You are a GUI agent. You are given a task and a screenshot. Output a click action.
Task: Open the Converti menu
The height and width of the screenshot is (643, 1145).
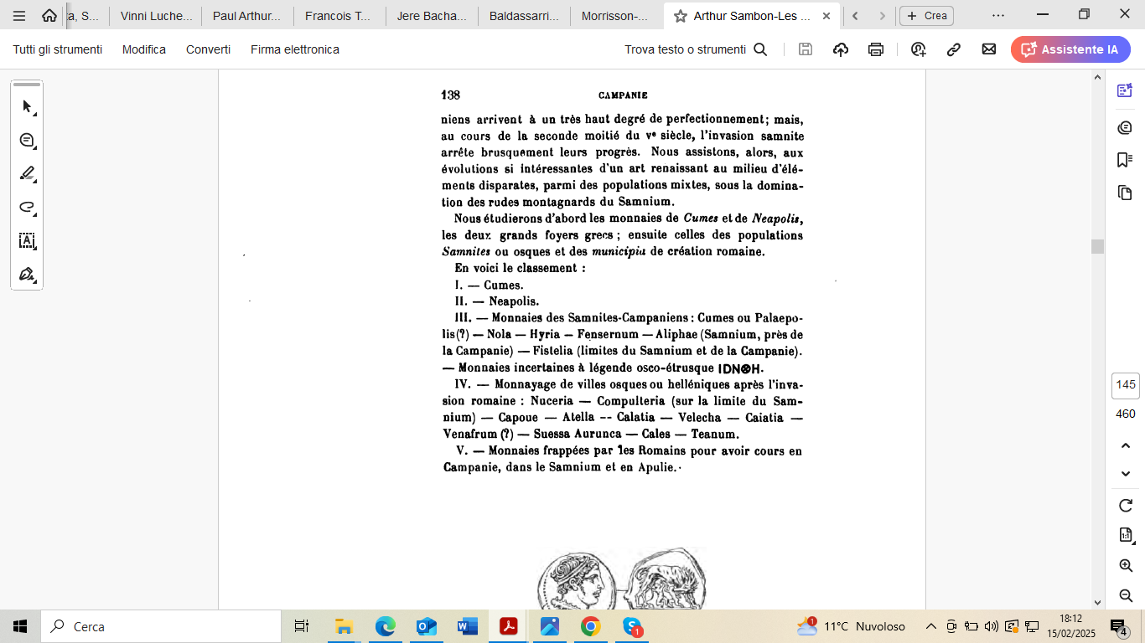(x=208, y=49)
